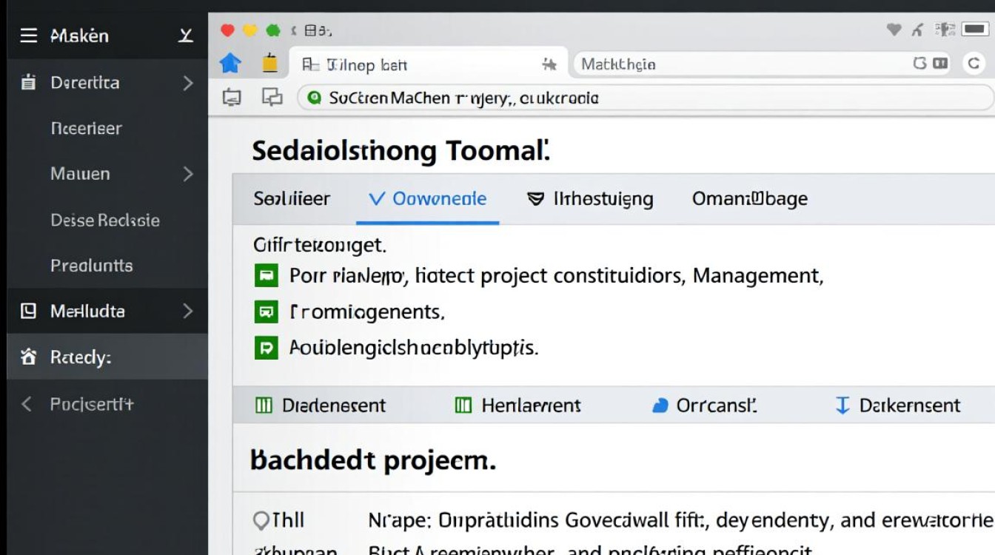This screenshot has height=555, width=995.
Task: Click the blue Orrcansl cloud icon
Action: click(x=660, y=406)
